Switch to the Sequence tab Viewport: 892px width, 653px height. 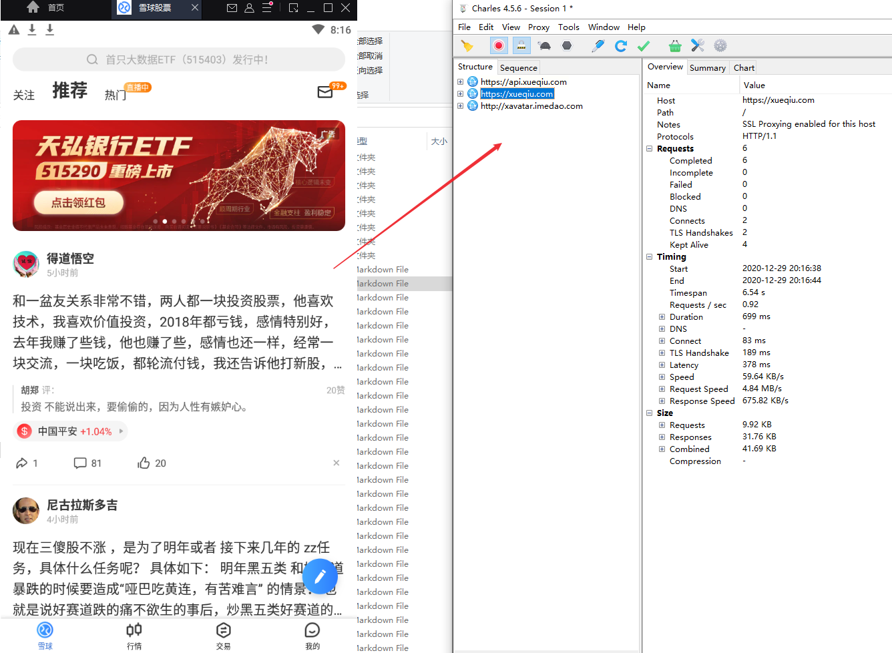pyautogui.click(x=519, y=67)
